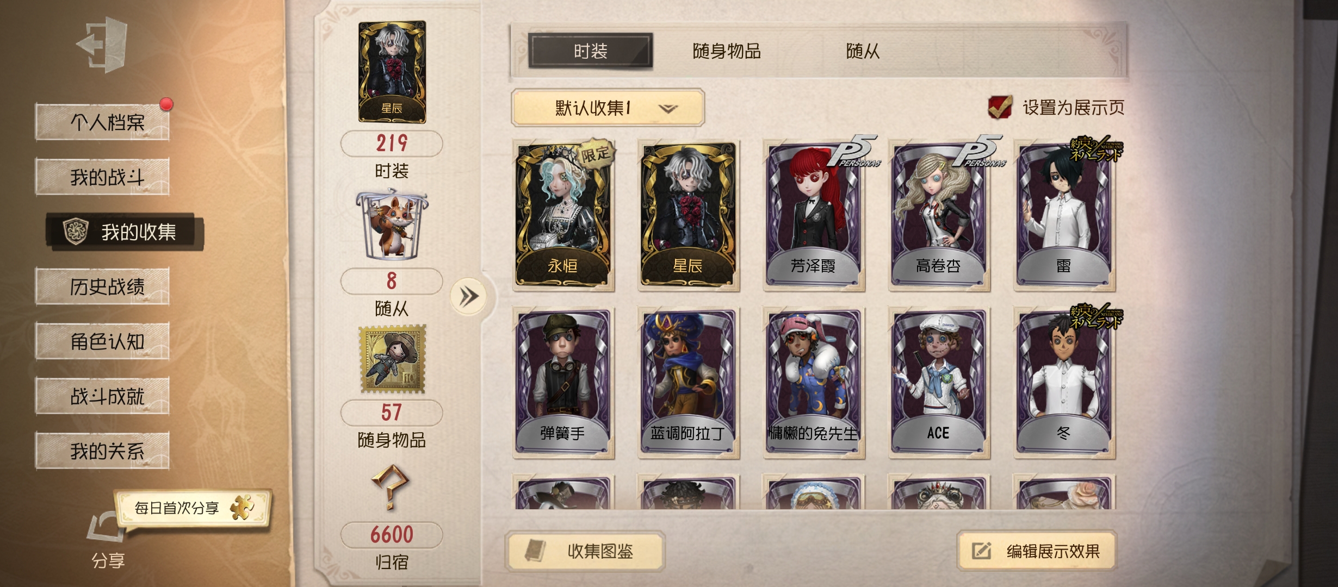Click the exit door icon
1338x587 pixels.
103,45
